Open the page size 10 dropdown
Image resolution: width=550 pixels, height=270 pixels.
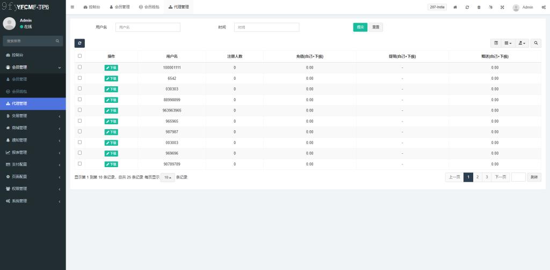(168, 177)
